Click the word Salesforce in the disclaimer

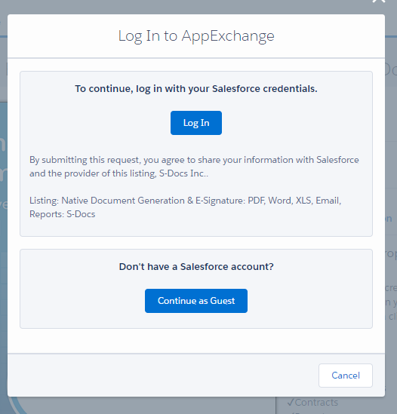[x=337, y=160]
